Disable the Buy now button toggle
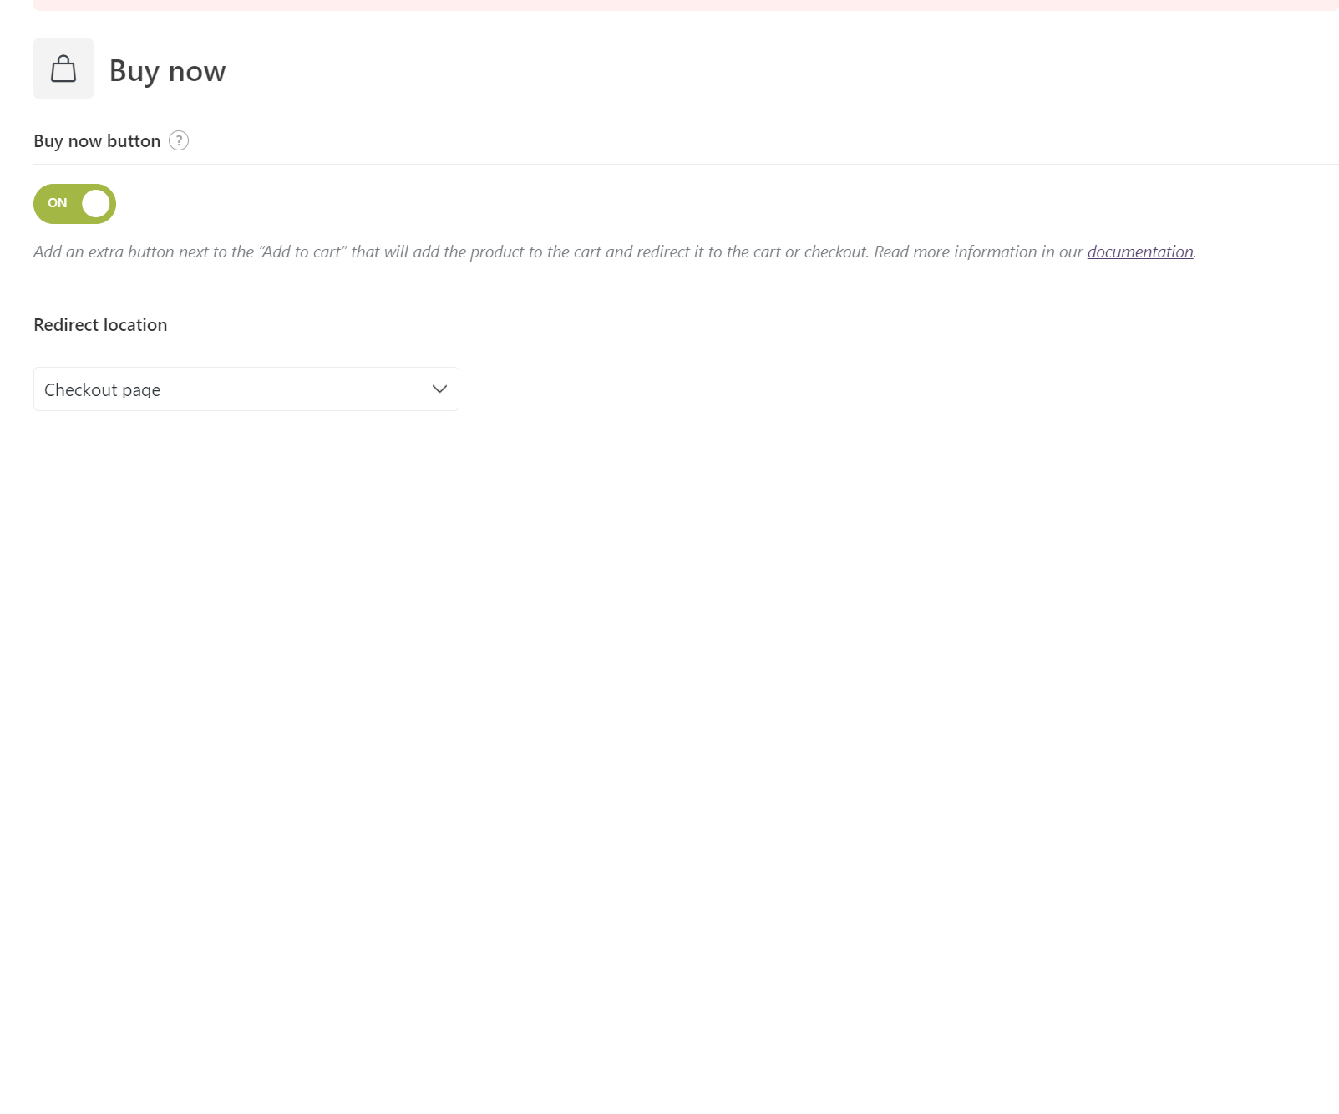Image resolution: width=1339 pixels, height=1114 pixels. pos(74,204)
